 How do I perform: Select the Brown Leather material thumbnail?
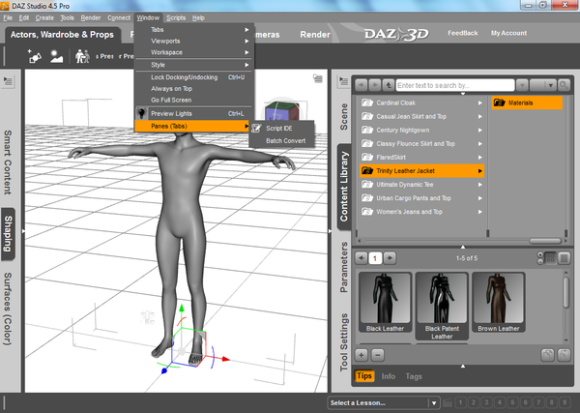499,302
